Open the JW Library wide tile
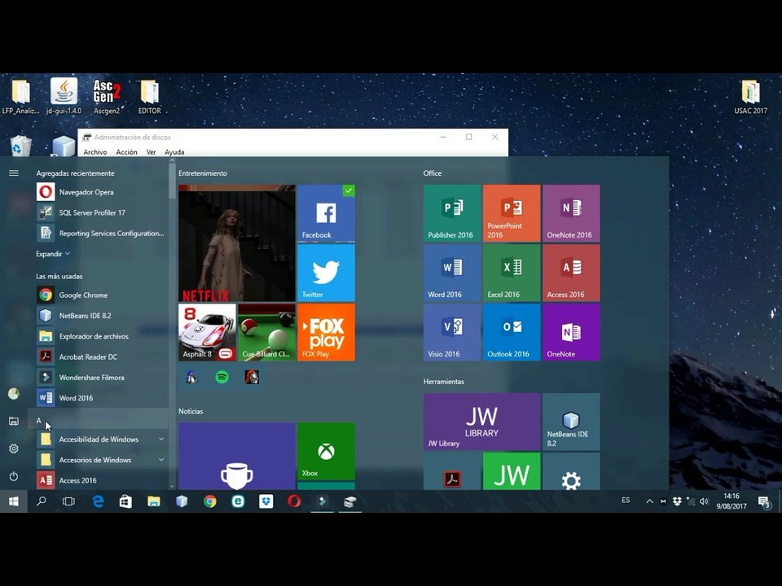Image resolution: width=782 pixels, height=586 pixels. pyautogui.click(x=481, y=422)
